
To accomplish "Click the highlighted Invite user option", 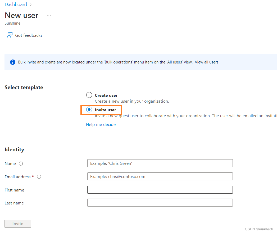I will (101, 110).
